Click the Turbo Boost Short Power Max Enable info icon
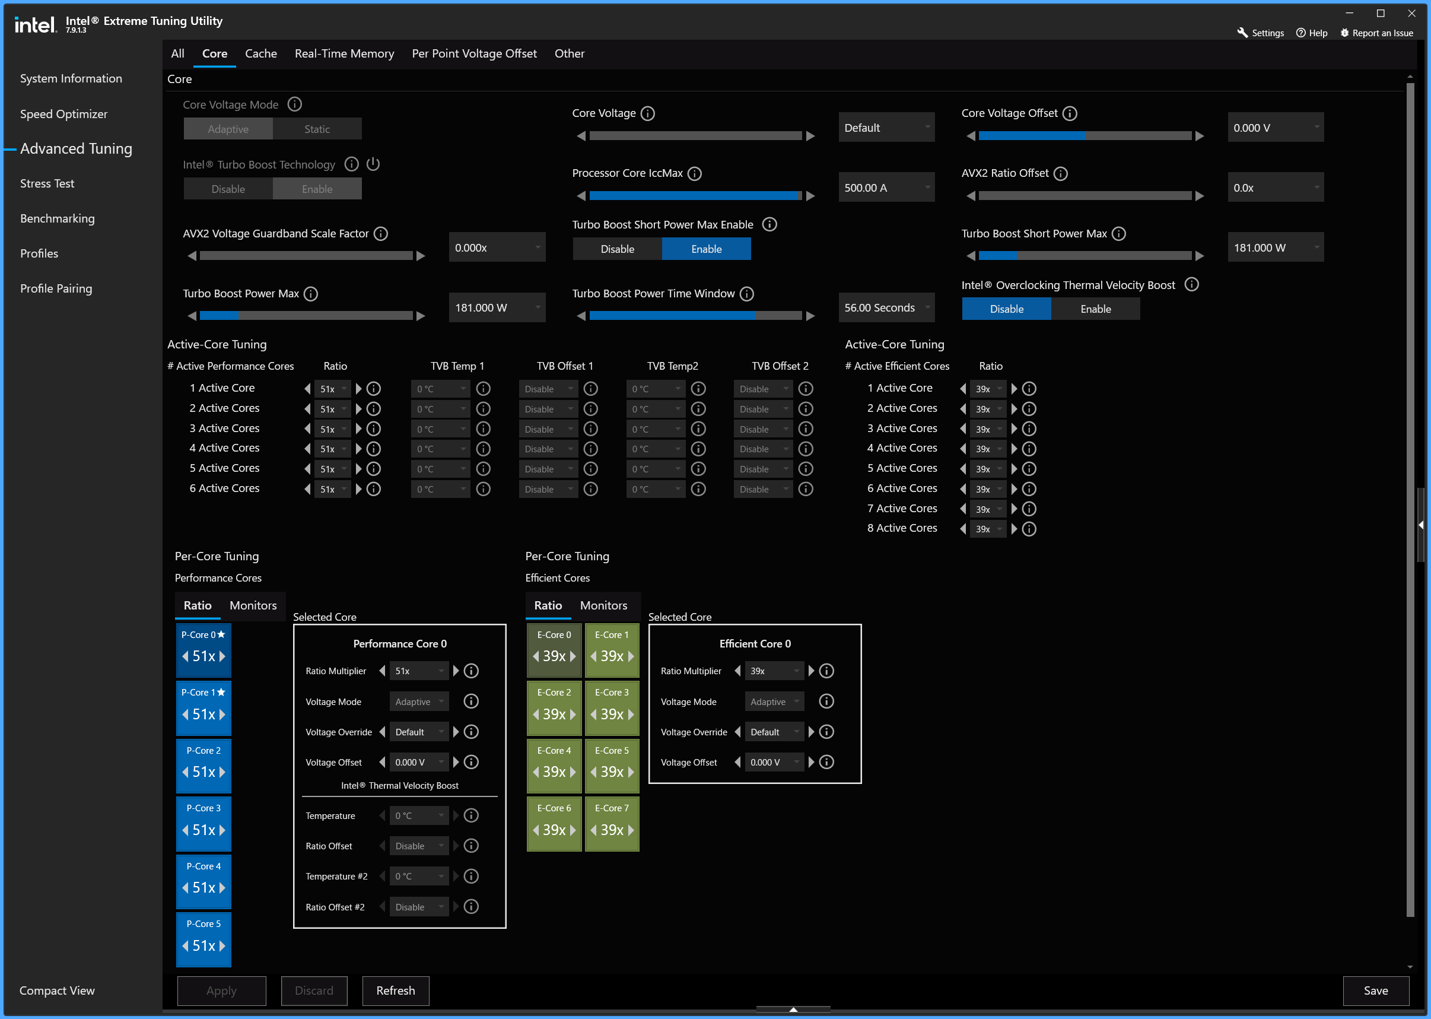This screenshot has width=1431, height=1019. (769, 225)
